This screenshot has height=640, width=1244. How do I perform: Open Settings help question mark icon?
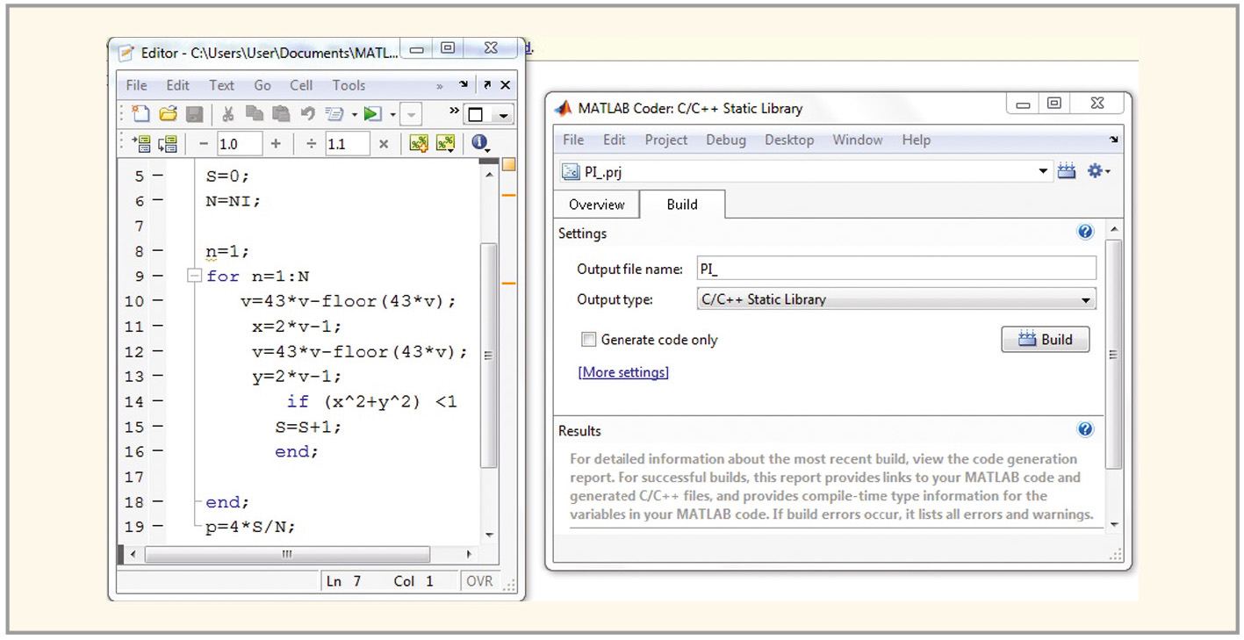point(1085,232)
